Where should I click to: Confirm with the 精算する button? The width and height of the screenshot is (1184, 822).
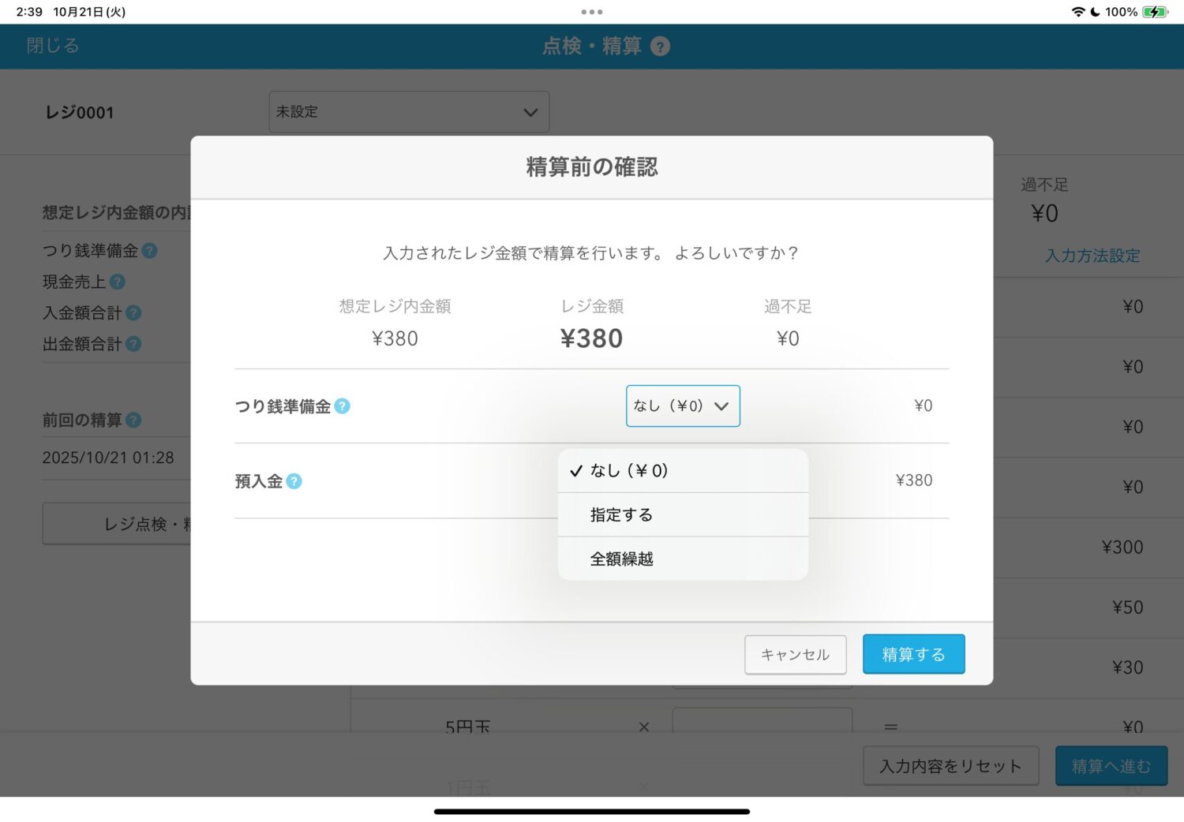point(913,655)
